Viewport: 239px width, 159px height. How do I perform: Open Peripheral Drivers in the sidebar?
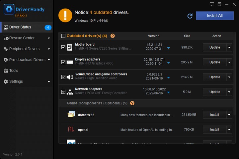pyautogui.click(x=26, y=49)
